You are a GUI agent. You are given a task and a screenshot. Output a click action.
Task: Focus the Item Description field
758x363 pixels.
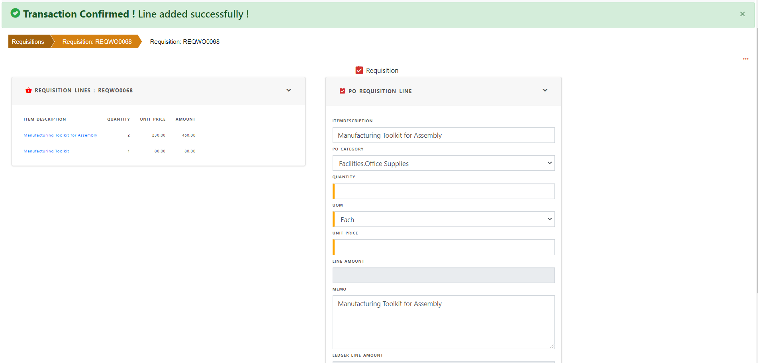pos(443,135)
